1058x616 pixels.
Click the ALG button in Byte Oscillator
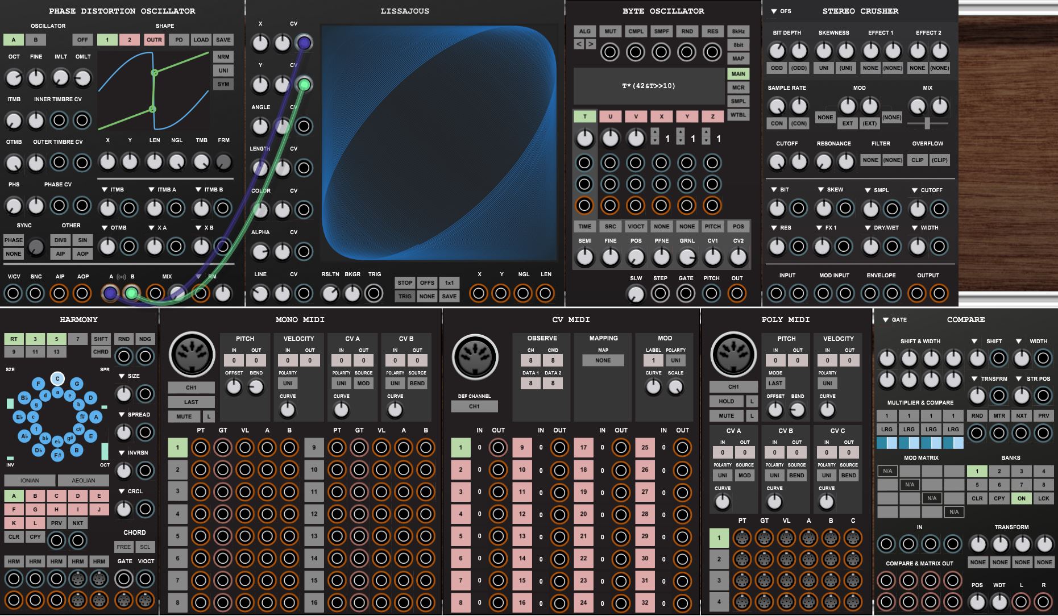tap(585, 31)
